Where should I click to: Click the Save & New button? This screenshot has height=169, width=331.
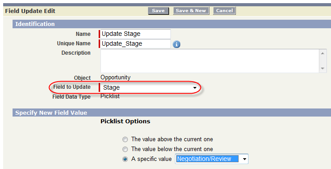point(191,11)
